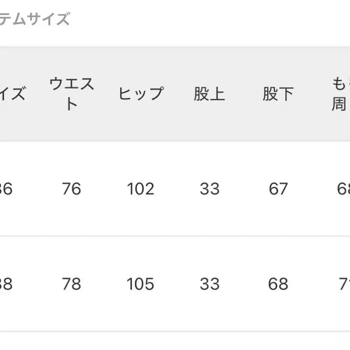Select 股下 value 67
This screenshot has height=350, width=350.
[x=278, y=189]
